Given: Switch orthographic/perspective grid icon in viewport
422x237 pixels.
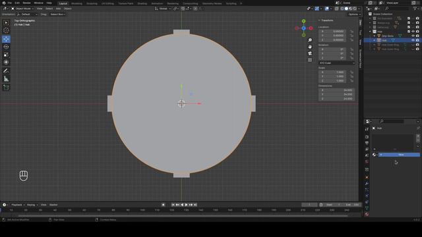Looking at the screenshot, I should coord(310,60).
